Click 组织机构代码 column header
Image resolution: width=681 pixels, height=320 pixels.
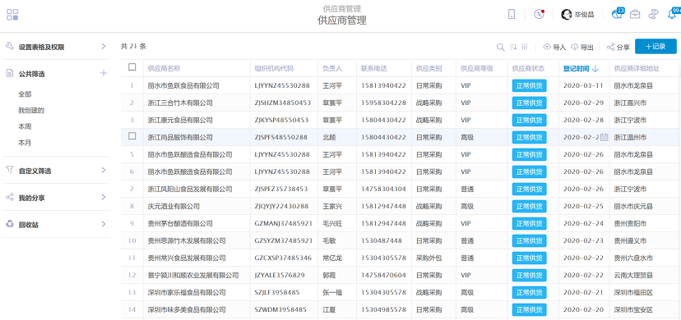coord(274,68)
